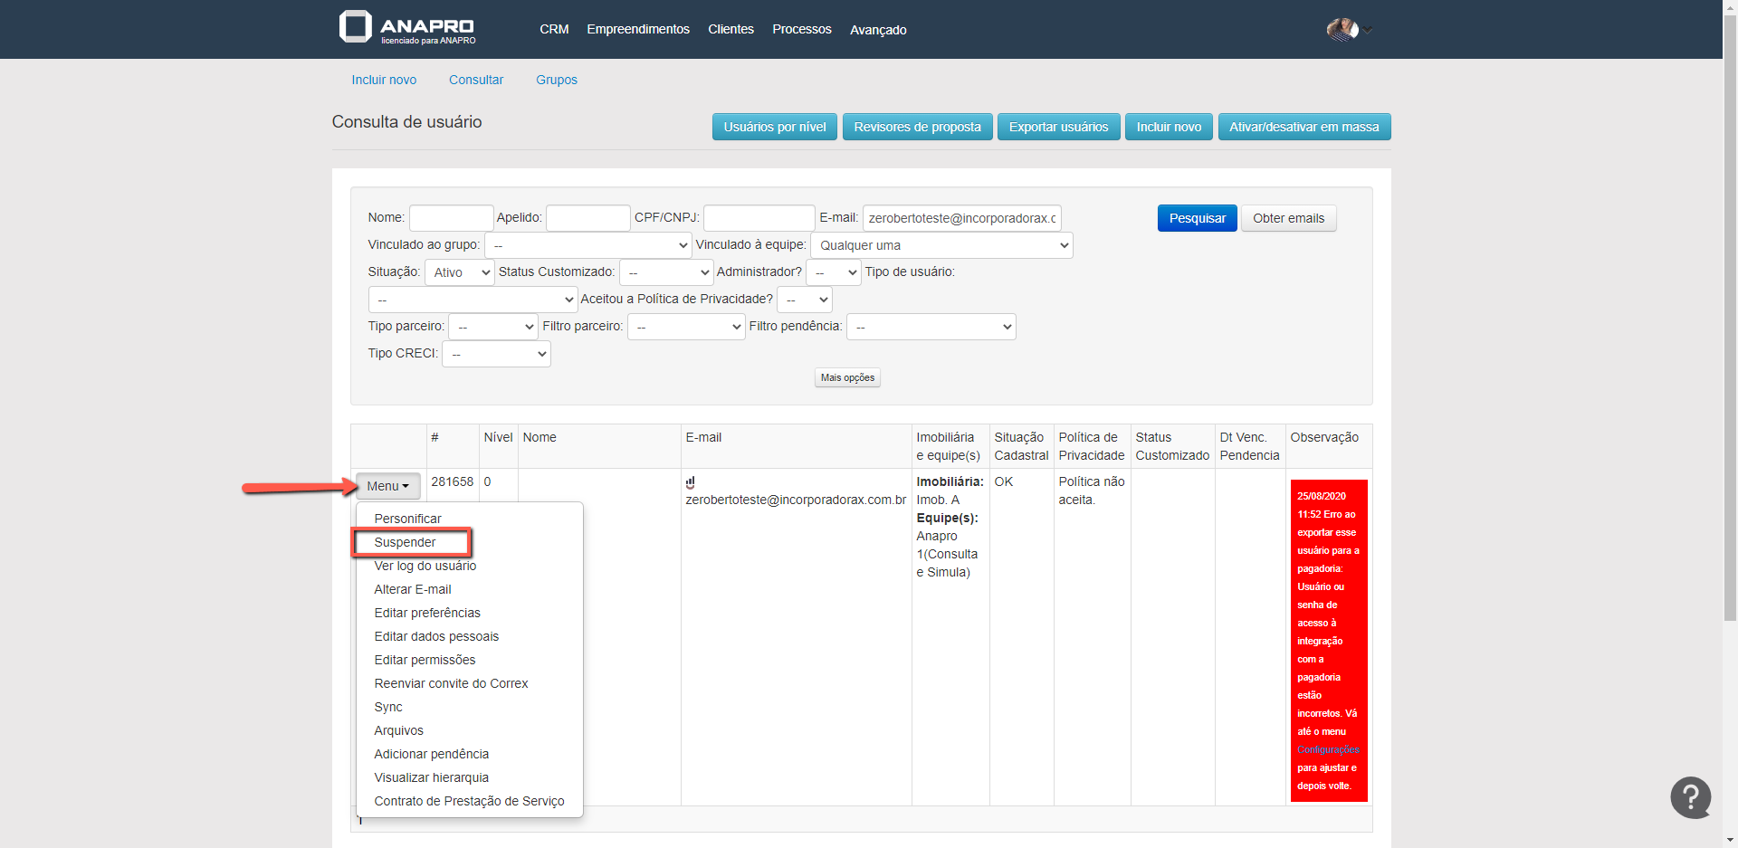This screenshot has height=848, width=1738.
Task: Toggle the Menu dropdown button for user 281658
Action: (387, 486)
